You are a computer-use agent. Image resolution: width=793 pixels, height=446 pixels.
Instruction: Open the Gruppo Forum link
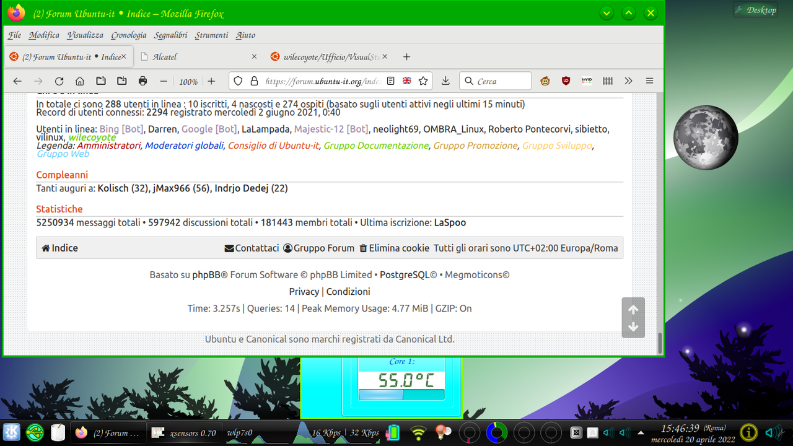pyautogui.click(x=318, y=248)
